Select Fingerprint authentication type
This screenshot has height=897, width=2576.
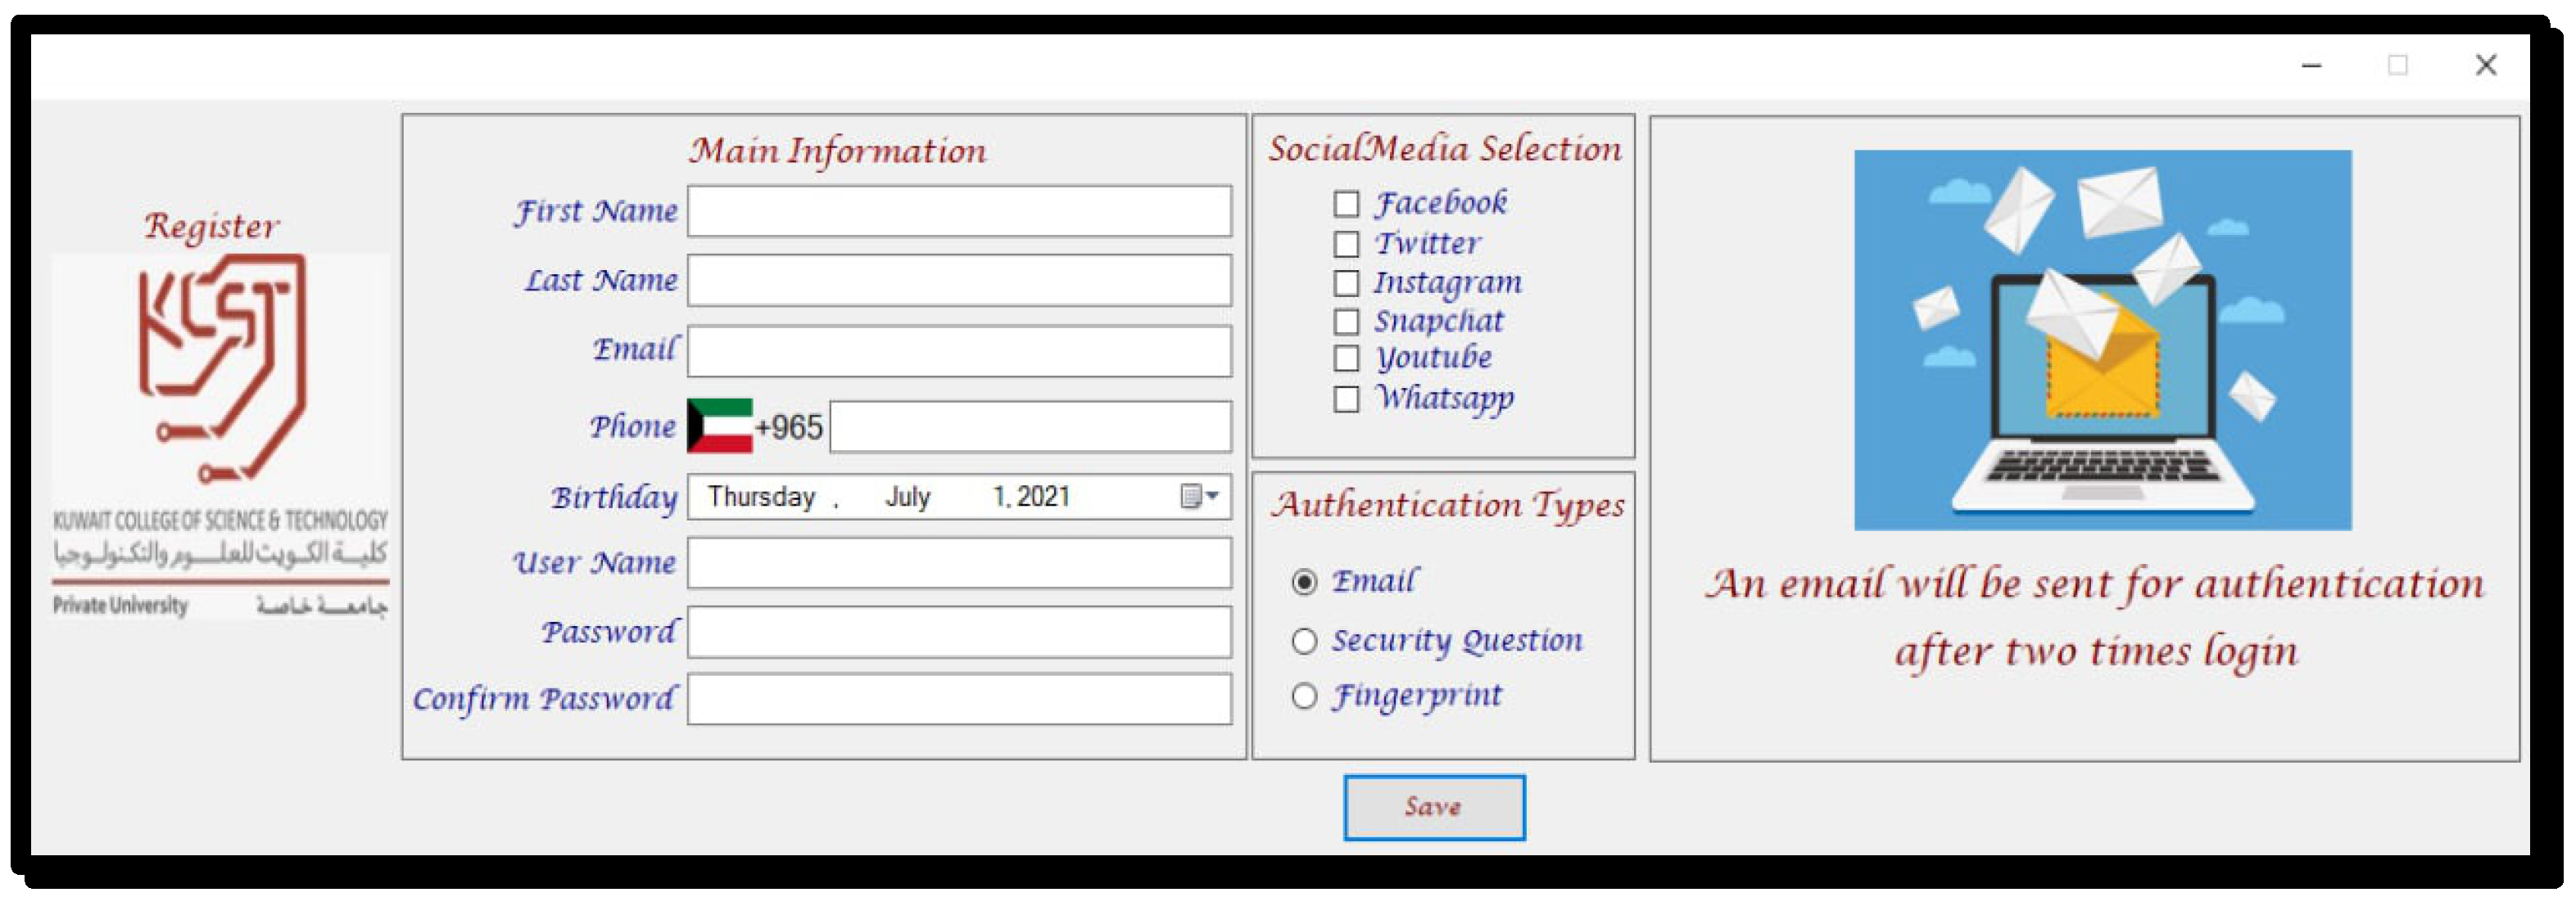[1304, 696]
